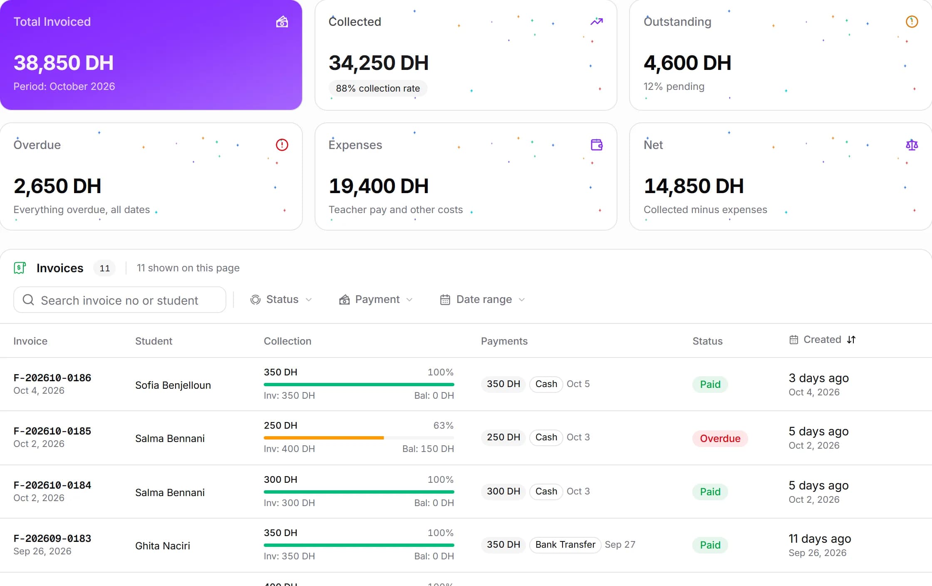Click student Salma Bennani on invoice 0185 row
The width and height of the screenshot is (932, 586).
170,439
